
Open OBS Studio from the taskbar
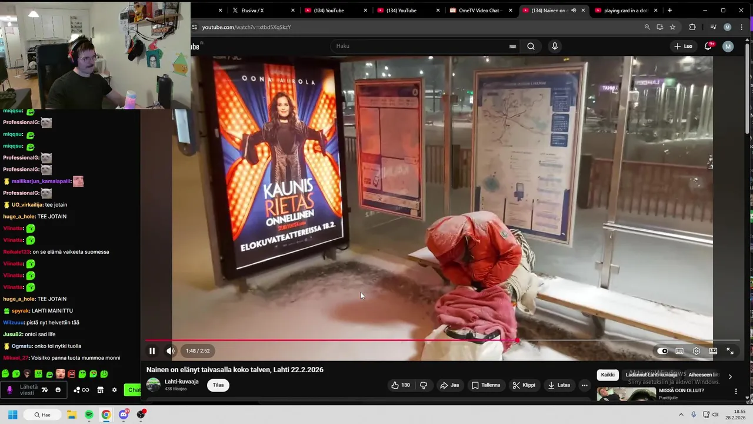[141, 415]
